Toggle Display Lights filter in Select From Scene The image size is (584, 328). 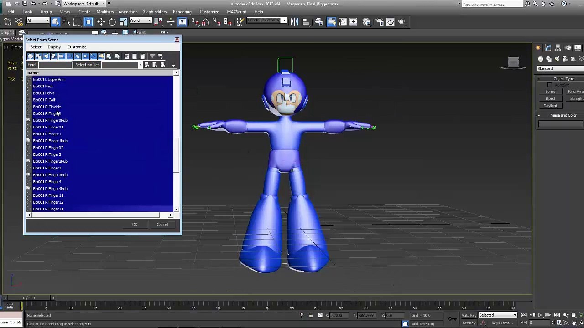(46, 56)
